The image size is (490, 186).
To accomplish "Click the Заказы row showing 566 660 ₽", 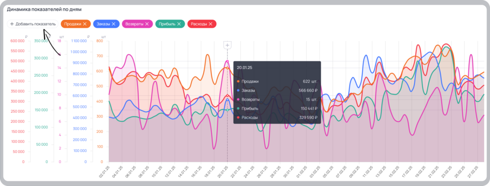I will pos(277,91).
